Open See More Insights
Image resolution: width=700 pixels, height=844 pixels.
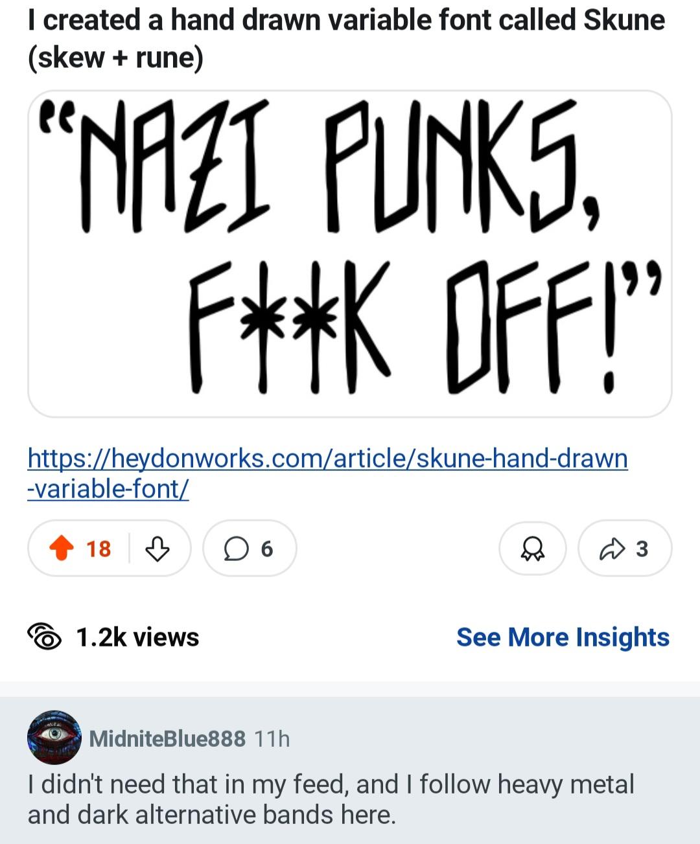point(563,637)
